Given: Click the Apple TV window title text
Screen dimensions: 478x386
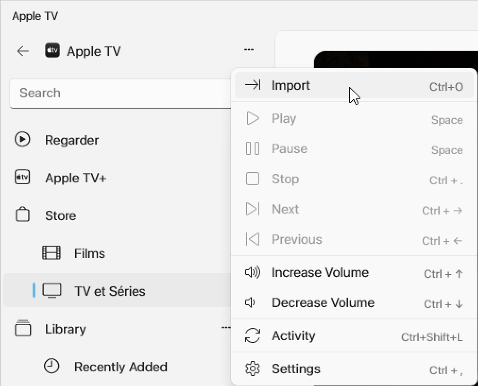Looking at the screenshot, I should click(35, 16).
